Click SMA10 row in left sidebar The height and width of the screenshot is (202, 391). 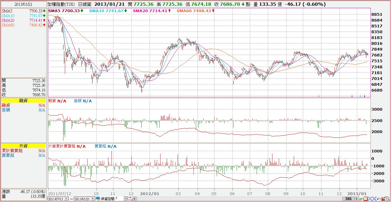[x=24, y=15]
